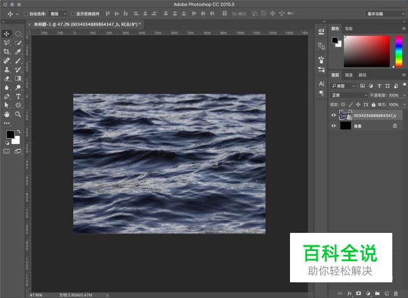Image resolution: width=408 pixels, height=298 pixels.
Task: Hide the 0034034889864347_b layer via eye icon
Action: [334, 115]
